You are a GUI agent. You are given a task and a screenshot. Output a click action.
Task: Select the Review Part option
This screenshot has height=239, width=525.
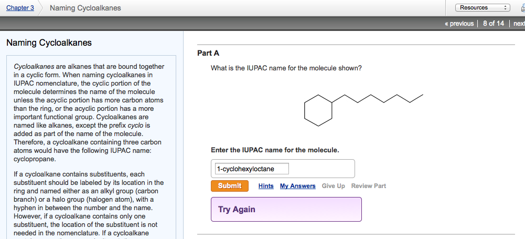coord(368,186)
